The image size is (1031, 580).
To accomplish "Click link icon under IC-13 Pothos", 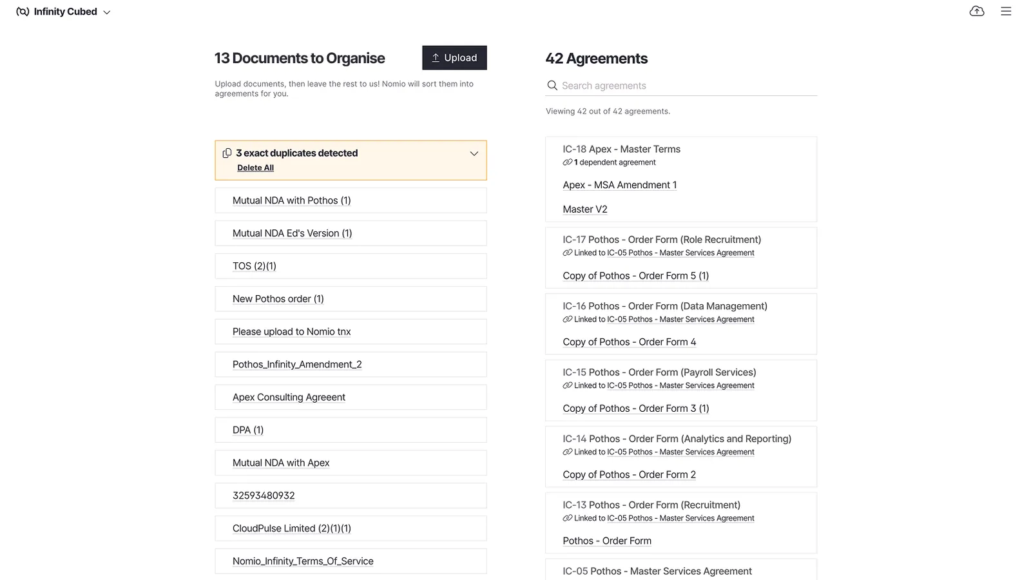I will point(567,519).
